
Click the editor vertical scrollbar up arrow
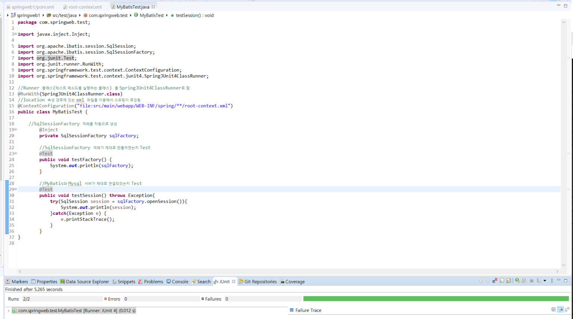pyautogui.click(x=564, y=22)
